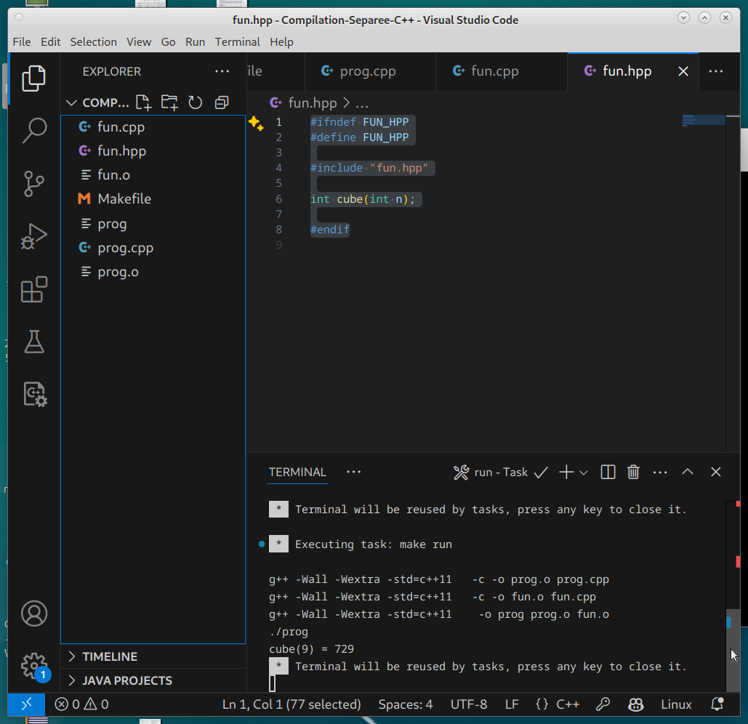Open the View menu
Viewport: 748px width, 724px height.
(139, 42)
